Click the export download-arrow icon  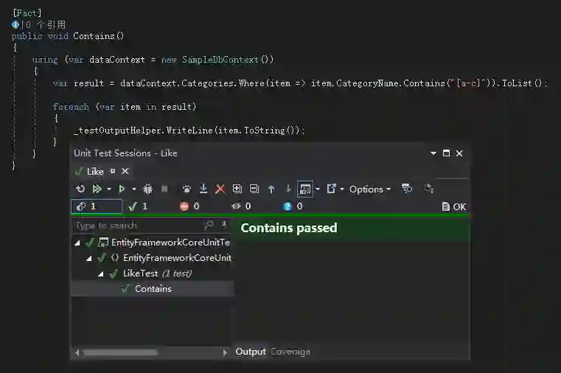203,189
